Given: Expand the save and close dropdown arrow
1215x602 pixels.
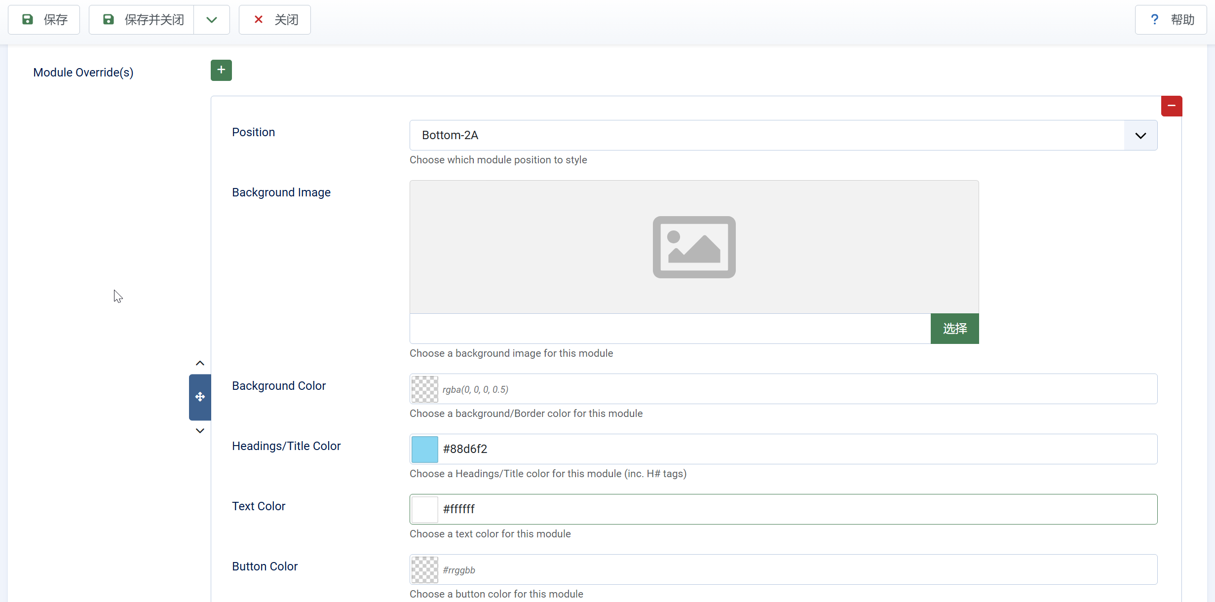Looking at the screenshot, I should click(x=212, y=20).
